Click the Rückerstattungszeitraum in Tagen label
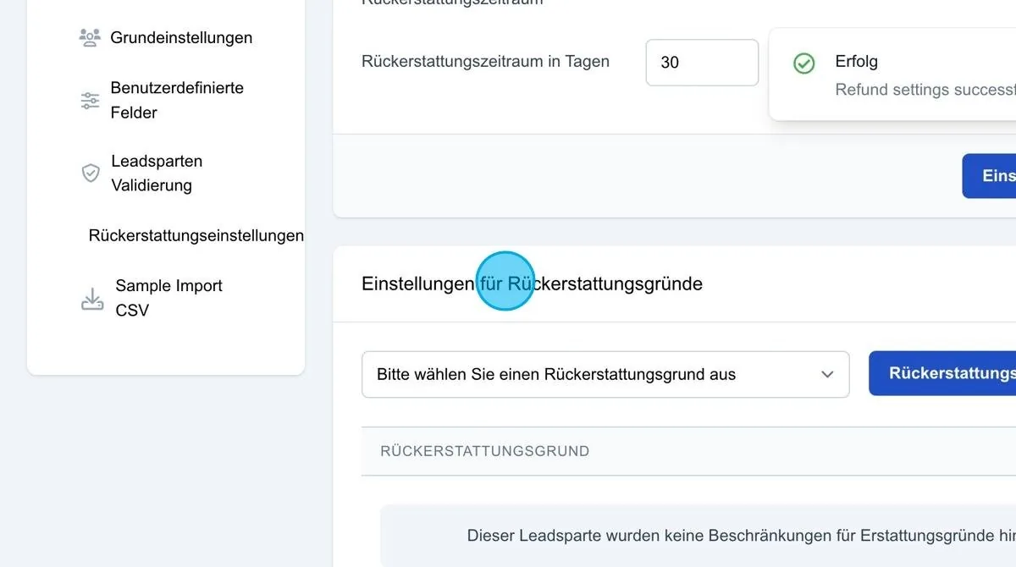This screenshot has width=1016, height=567. [x=485, y=61]
